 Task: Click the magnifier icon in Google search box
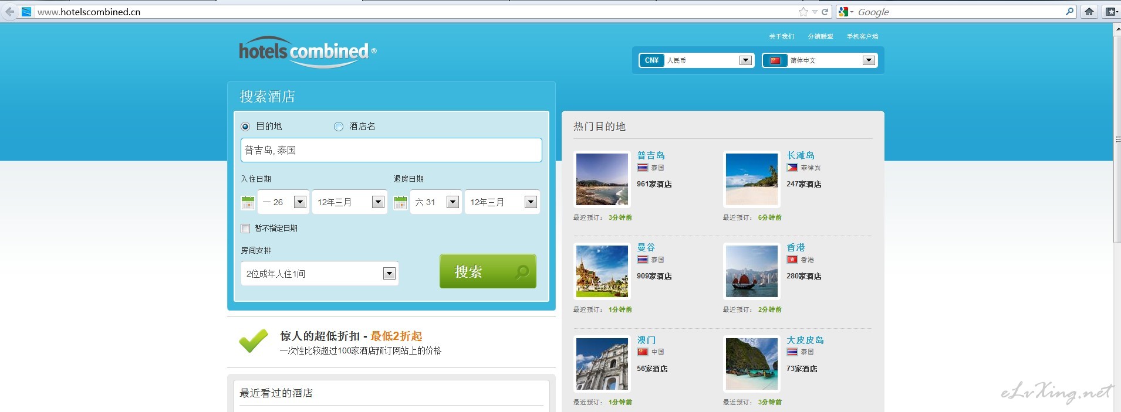[x=1069, y=11]
